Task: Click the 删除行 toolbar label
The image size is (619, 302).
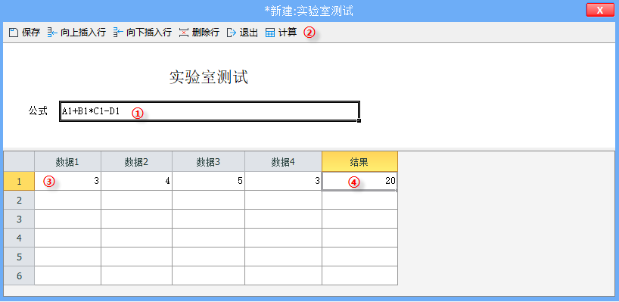Action: 205,33
